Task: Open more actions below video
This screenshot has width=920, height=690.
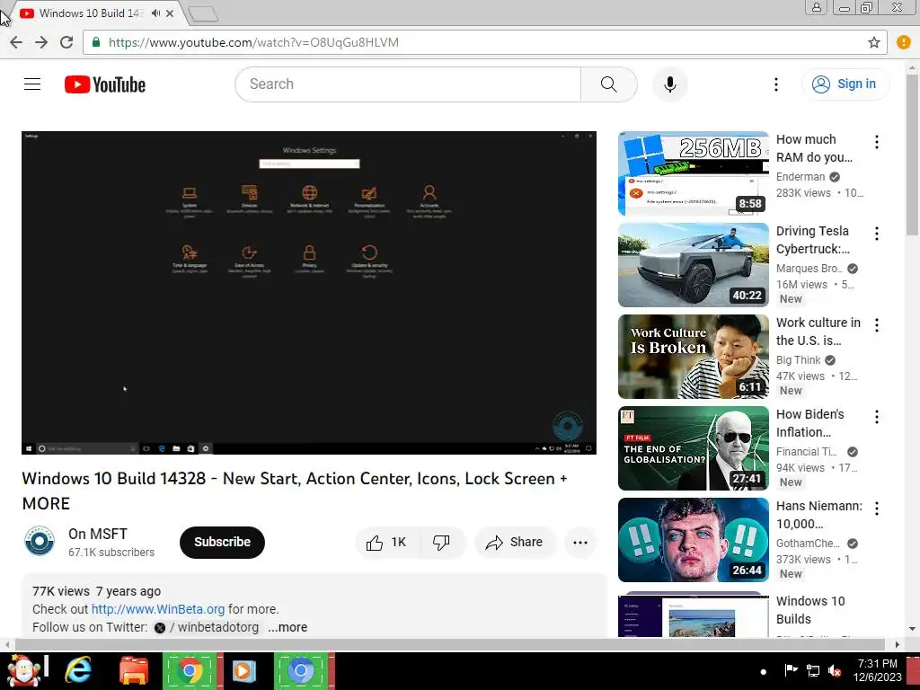Action: pyautogui.click(x=579, y=542)
